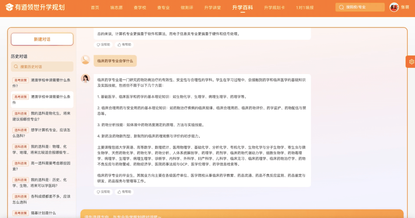Start a new chat with 新建对话
Viewport: 415px width, 218px height.
[x=42, y=39]
